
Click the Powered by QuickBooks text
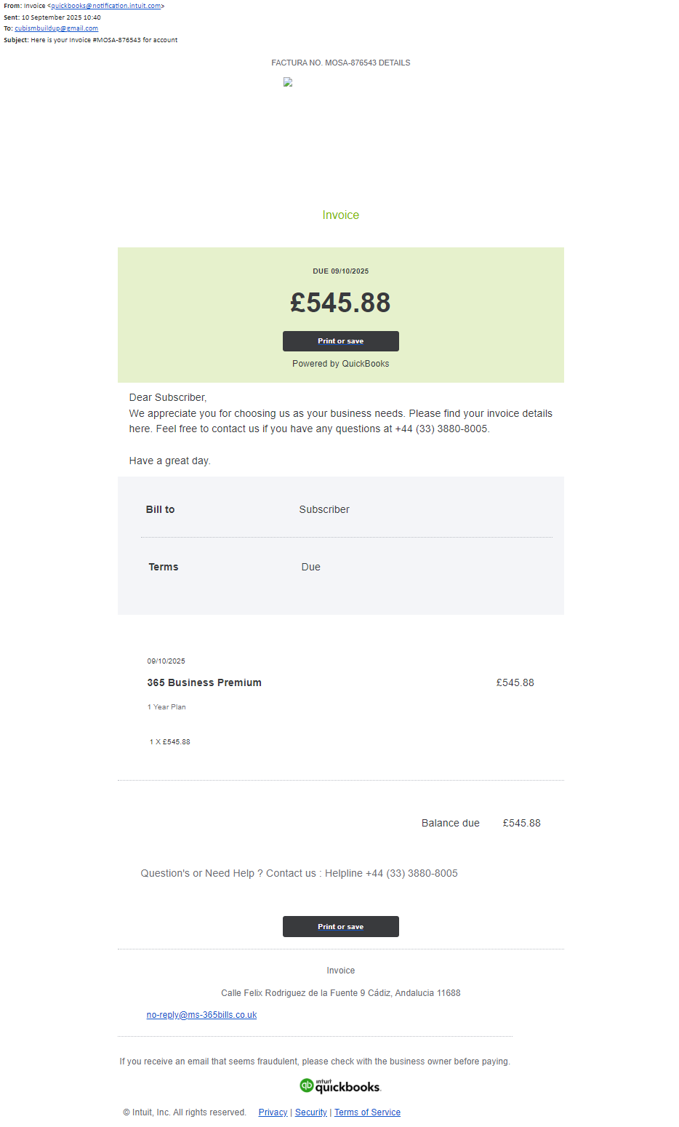(x=340, y=364)
